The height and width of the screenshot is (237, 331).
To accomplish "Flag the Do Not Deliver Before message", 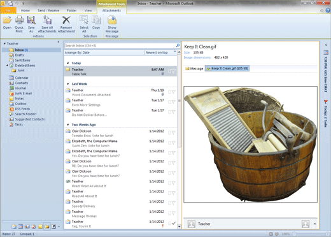I will click(173, 112).
